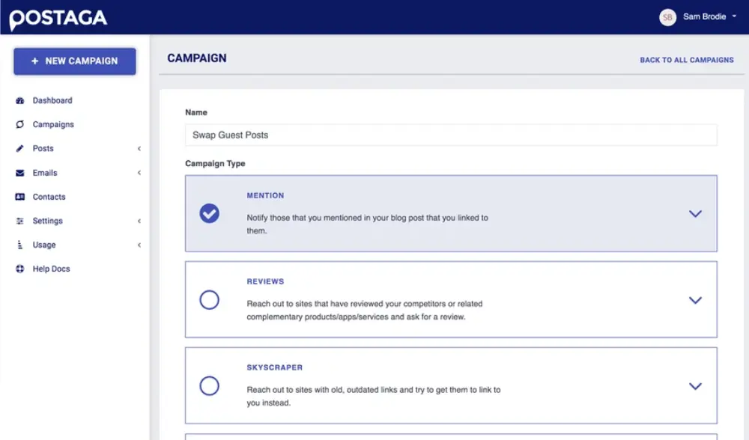Expand the Posts submenu arrow

(139, 149)
